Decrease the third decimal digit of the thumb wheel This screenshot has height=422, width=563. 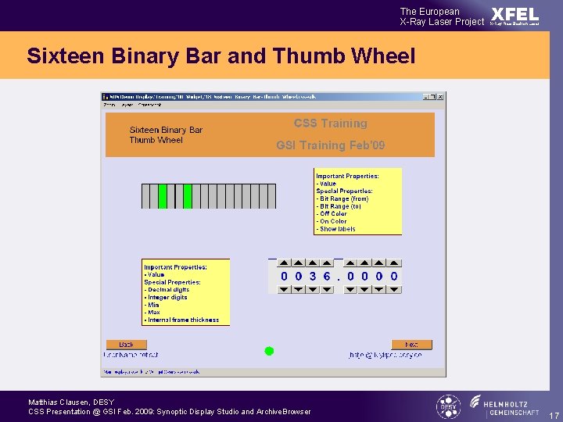pyautogui.click(x=379, y=289)
